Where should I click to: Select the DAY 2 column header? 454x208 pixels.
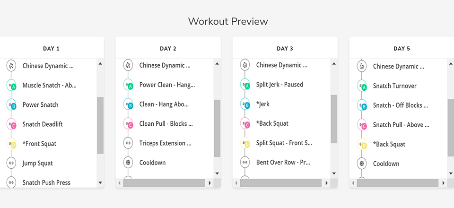coord(168,48)
